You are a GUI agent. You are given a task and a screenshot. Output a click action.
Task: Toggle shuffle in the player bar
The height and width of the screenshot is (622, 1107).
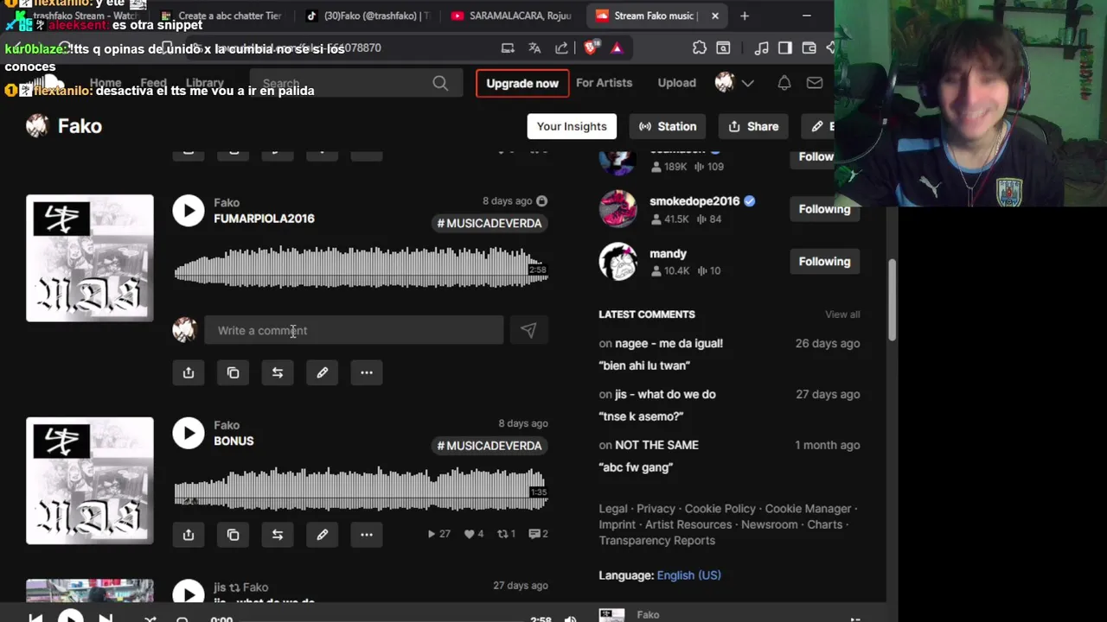150,618
